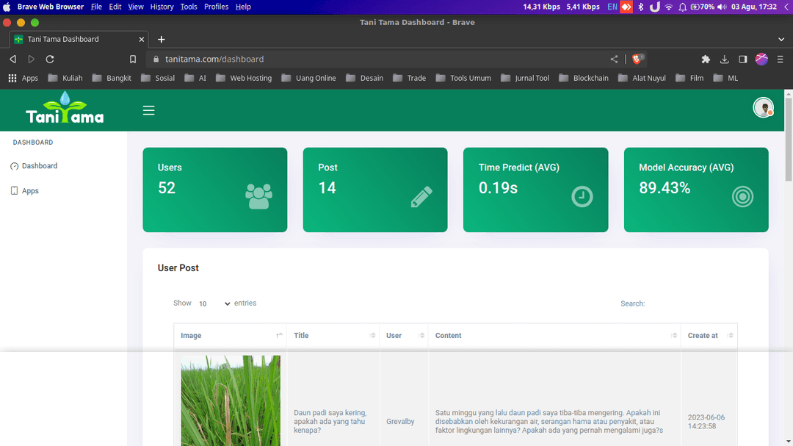The width and height of the screenshot is (793, 446).
Task: Open the Web Hosting bookmarks folder
Action: point(243,78)
